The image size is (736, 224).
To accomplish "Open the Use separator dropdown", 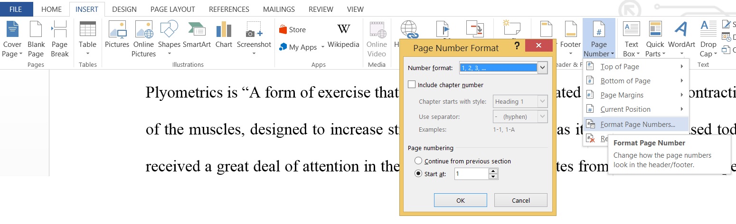I will pyautogui.click(x=543, y=116).
